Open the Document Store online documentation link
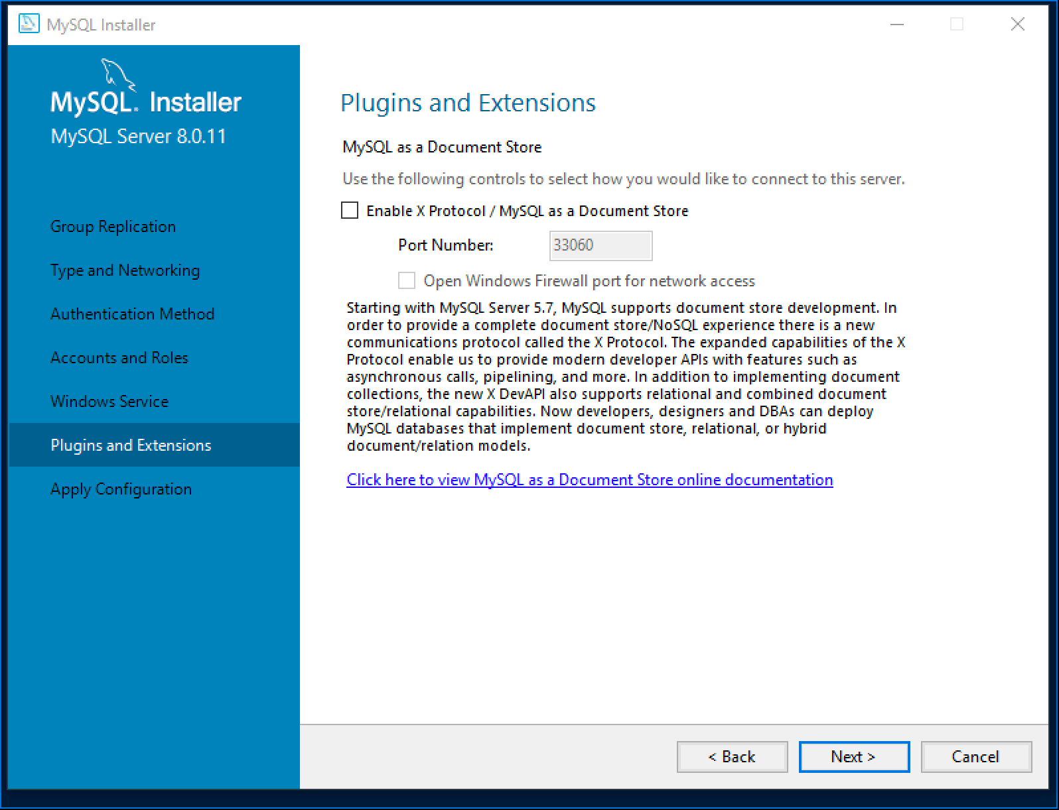This screenshot has height=810, width=1059. (589, 480)
